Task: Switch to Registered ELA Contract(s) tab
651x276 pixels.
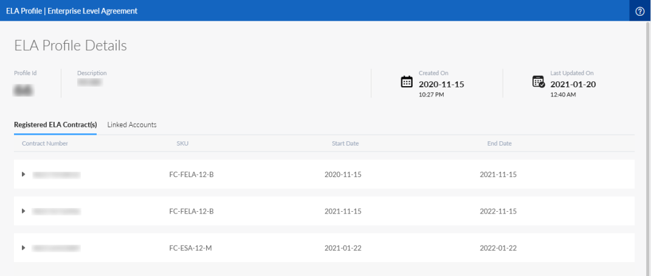Action: [x=55, y=125]
